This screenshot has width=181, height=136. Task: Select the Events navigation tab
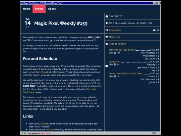pos(39,9)
